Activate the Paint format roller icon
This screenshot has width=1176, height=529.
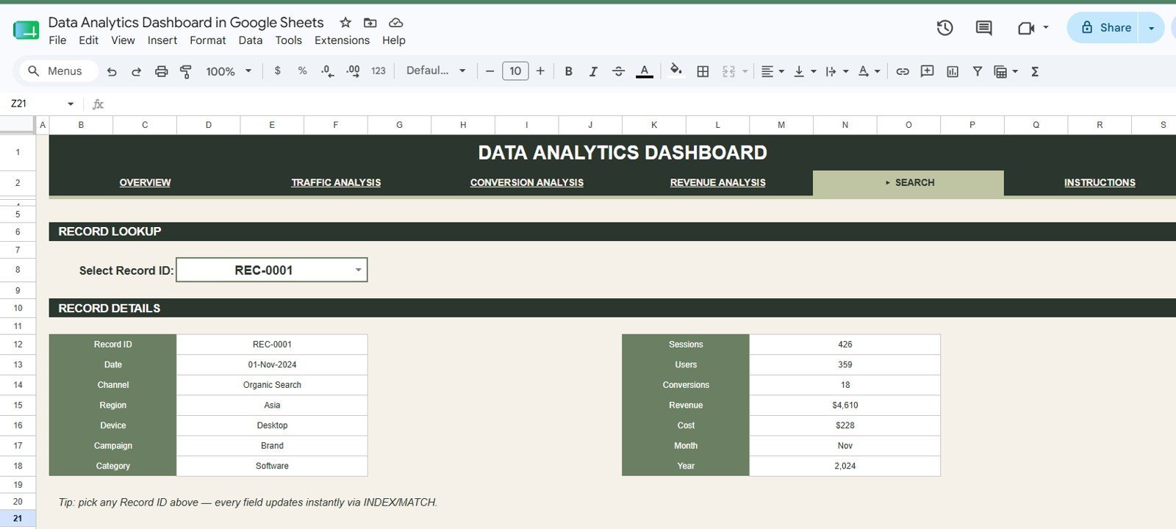pyautogui.click(x=186, y=71)
